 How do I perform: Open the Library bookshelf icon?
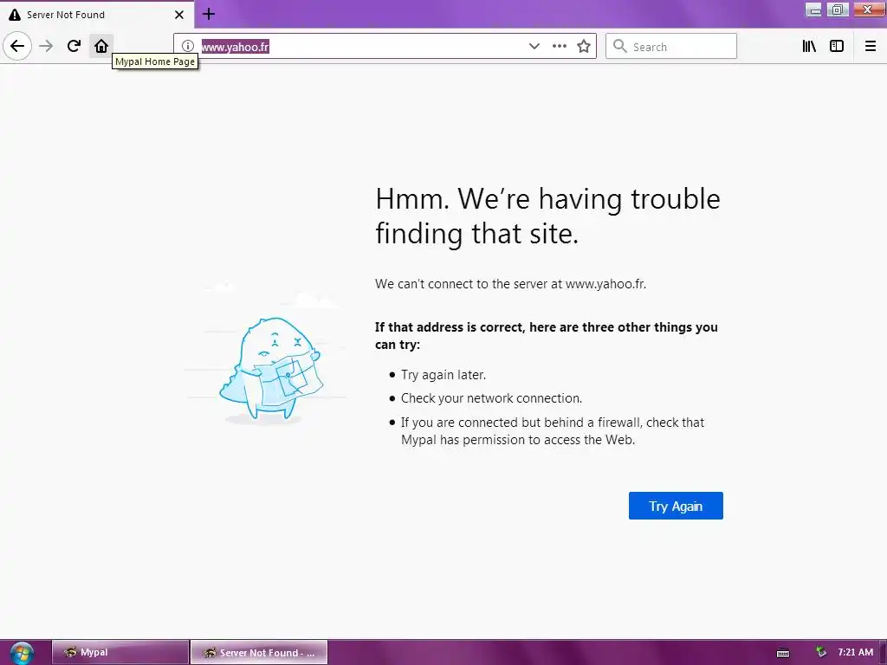coord(809,47)
